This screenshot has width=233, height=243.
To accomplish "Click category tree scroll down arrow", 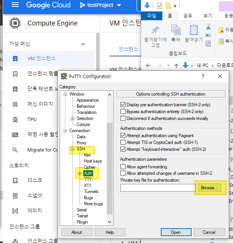I will click(109, 222).
